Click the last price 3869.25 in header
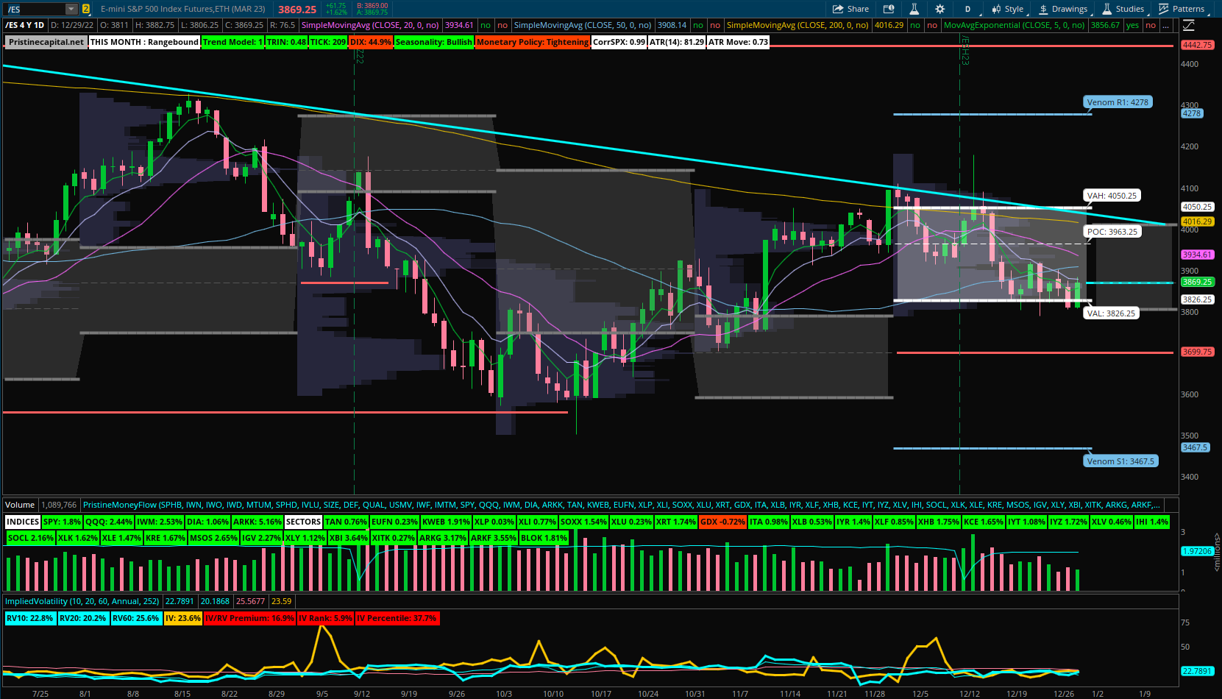 pyautogui.click(x=297, y=10)
